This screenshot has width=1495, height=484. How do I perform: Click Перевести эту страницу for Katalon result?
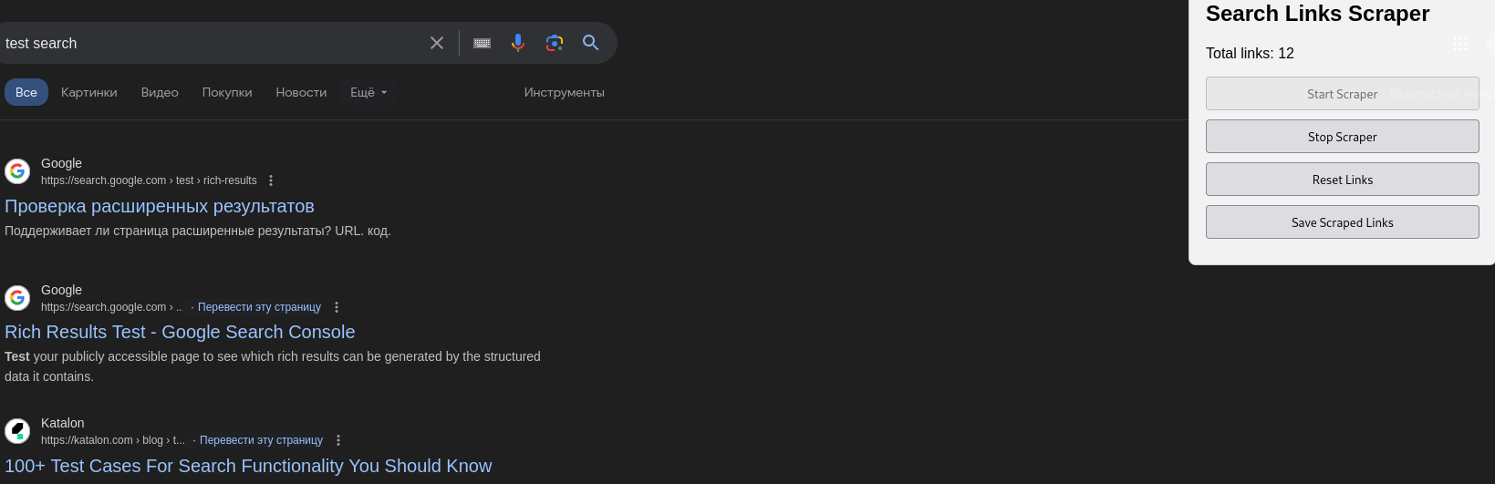pos(261,440)
